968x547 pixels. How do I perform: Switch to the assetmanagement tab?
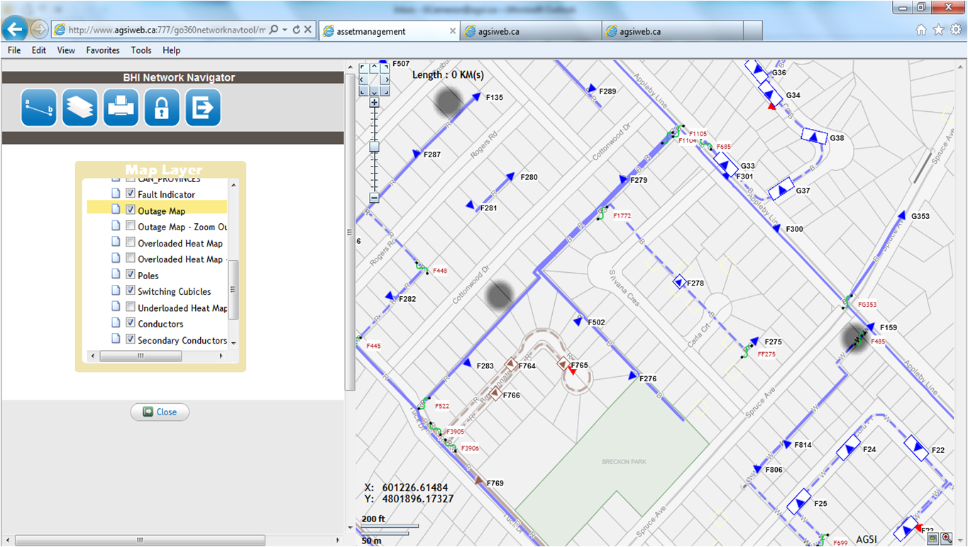tap(389, 31)
